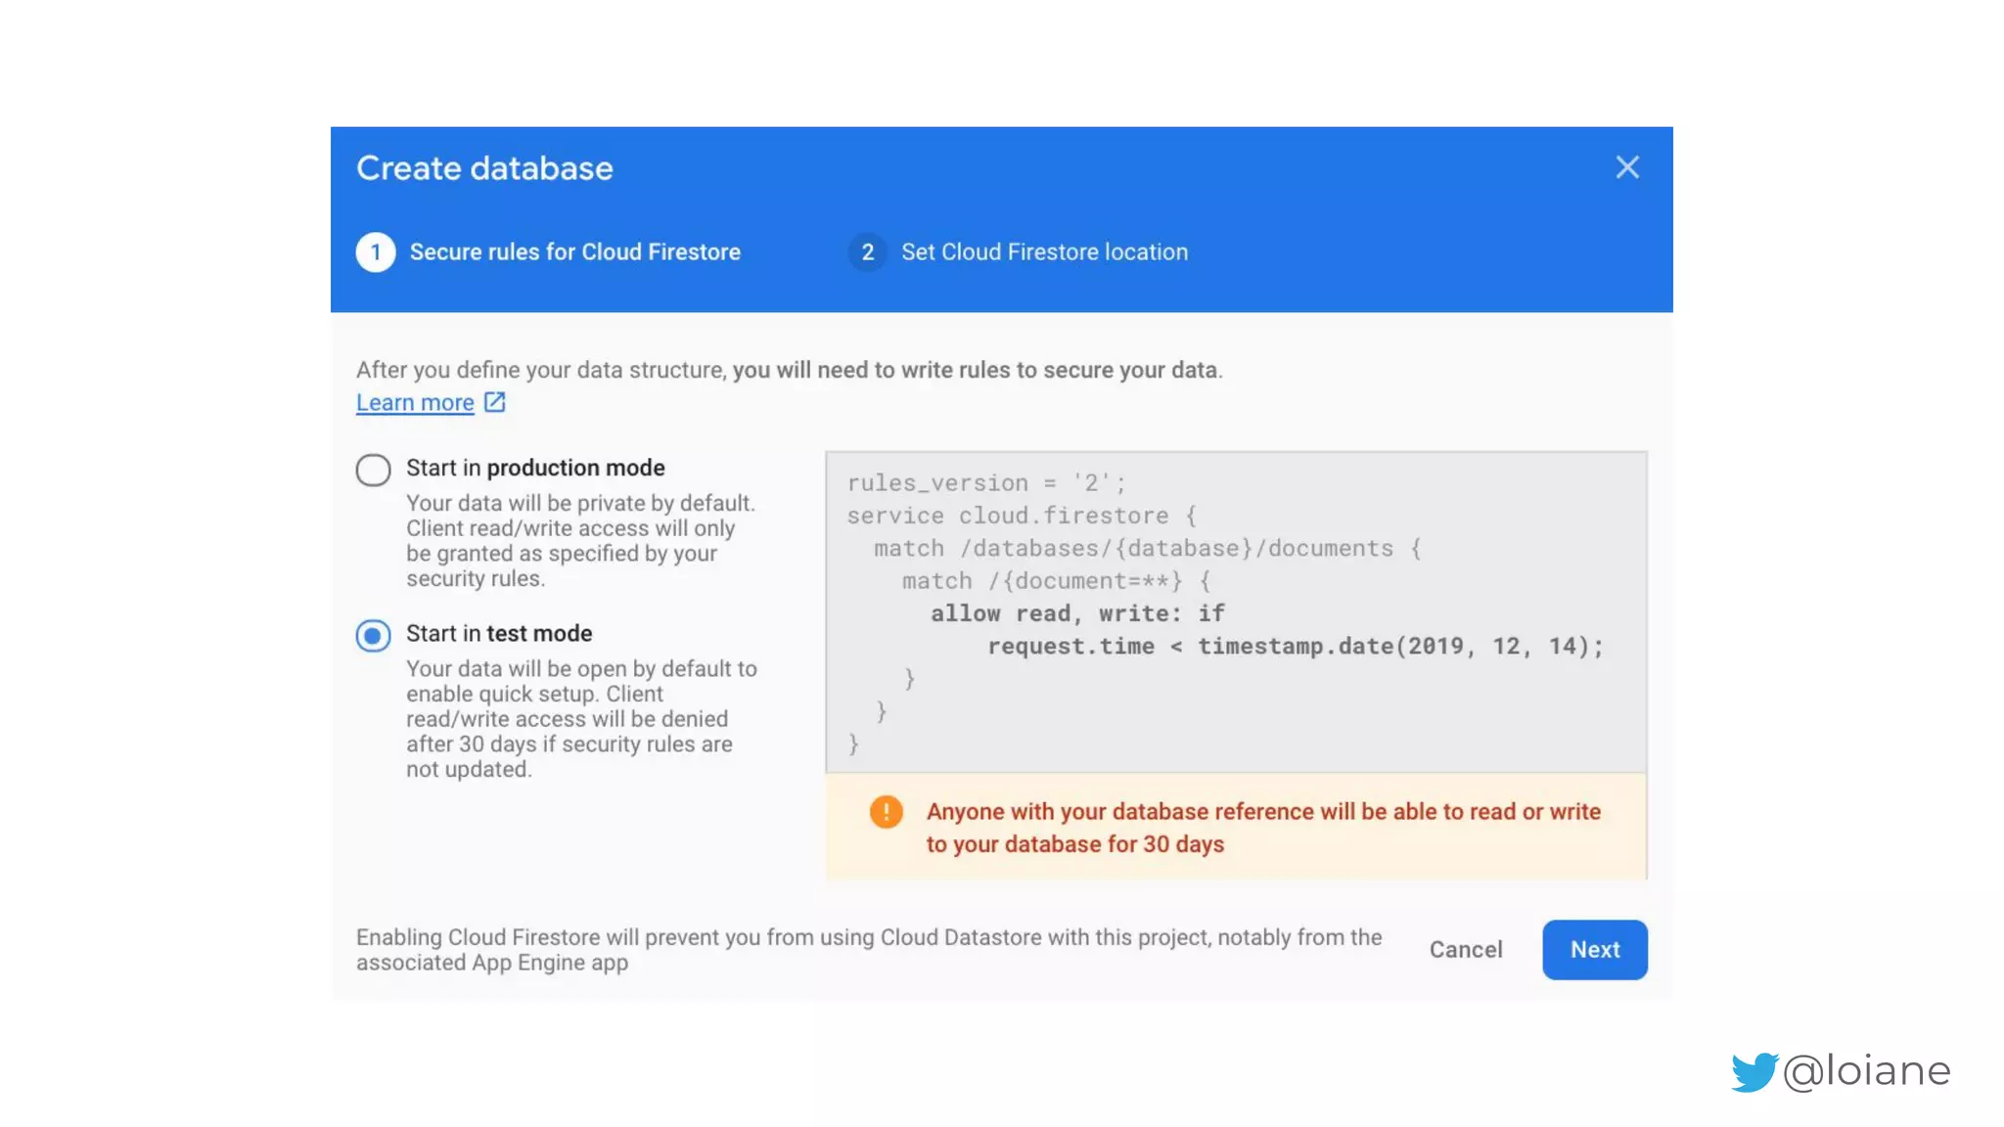Screen dimensions: 2004x1127
Task: Click the Create database dialog title
Action: point(484,168)
